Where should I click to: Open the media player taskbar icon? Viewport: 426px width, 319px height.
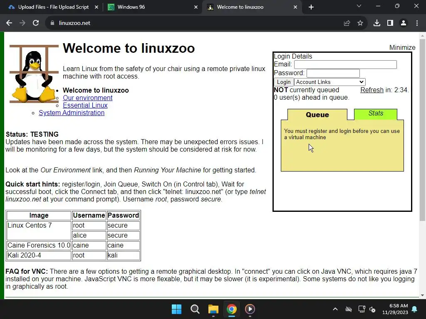click(250, 309)
